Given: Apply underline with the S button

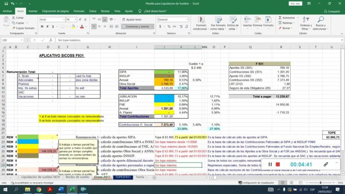Looking at the screenshot, I should tap(53, 26).
